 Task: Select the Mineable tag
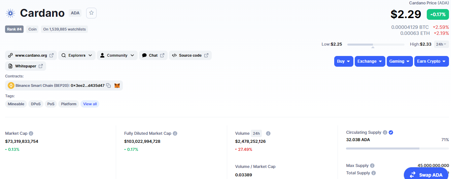click(16, 104)
